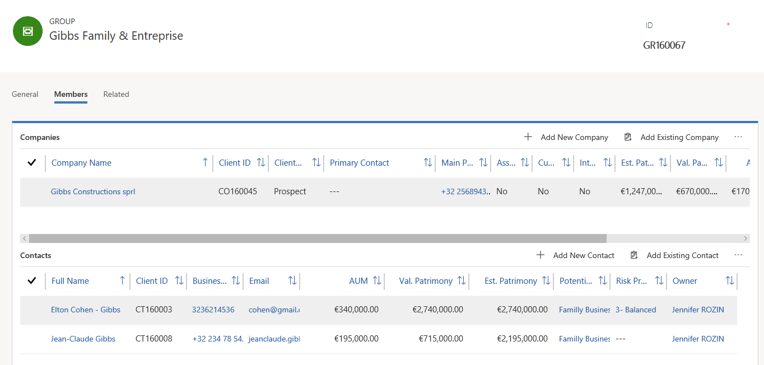Click the clipboard icon for Add Existing Contact
The width and height of the screenshot is (764, 365).
coord(634,255)
